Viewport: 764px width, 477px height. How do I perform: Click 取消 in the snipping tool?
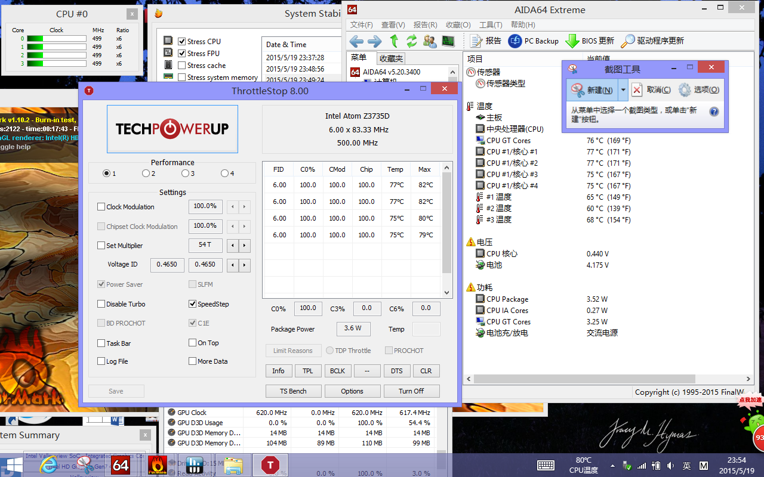click(651, 90)
